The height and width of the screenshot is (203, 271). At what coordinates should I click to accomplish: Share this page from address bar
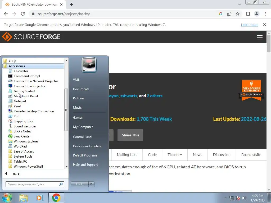[x=229, y=14]
